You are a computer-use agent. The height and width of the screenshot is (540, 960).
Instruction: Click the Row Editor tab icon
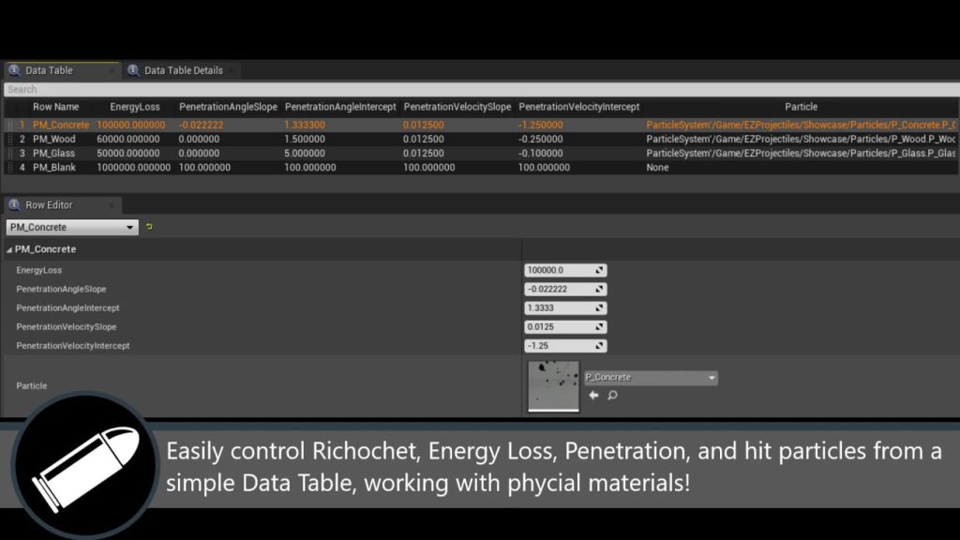[x=14, y=205]
